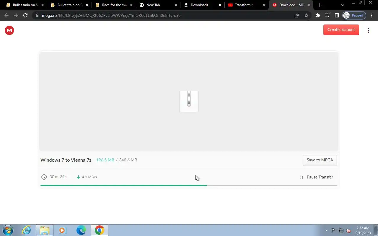Open Windows Explorer from taskbar

pos(45,230)
